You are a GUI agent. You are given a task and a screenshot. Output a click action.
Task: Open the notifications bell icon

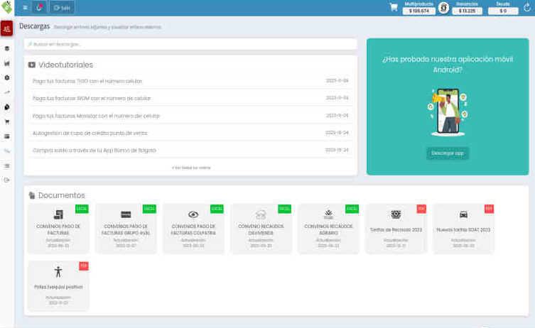pyautogui.click(x=40, y=8)
